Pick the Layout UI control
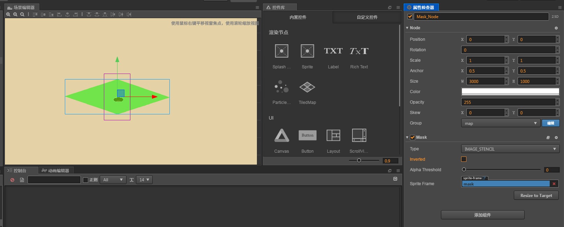Viewport: 564px width, 227px height. tap(333, 135)
